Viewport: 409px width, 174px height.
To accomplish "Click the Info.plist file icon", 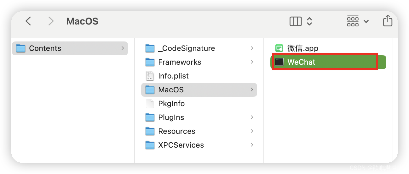I will (150, 76).
